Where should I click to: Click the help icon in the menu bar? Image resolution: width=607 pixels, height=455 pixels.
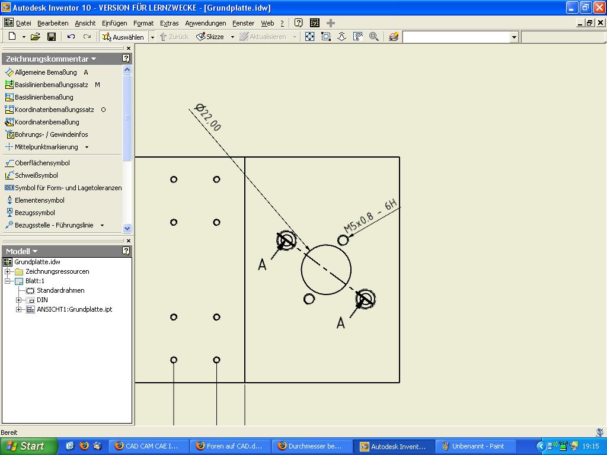298,23
